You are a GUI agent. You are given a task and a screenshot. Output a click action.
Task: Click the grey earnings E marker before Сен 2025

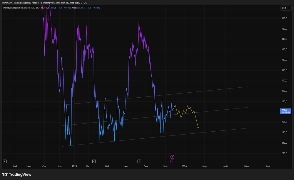(x=139, y=161)
